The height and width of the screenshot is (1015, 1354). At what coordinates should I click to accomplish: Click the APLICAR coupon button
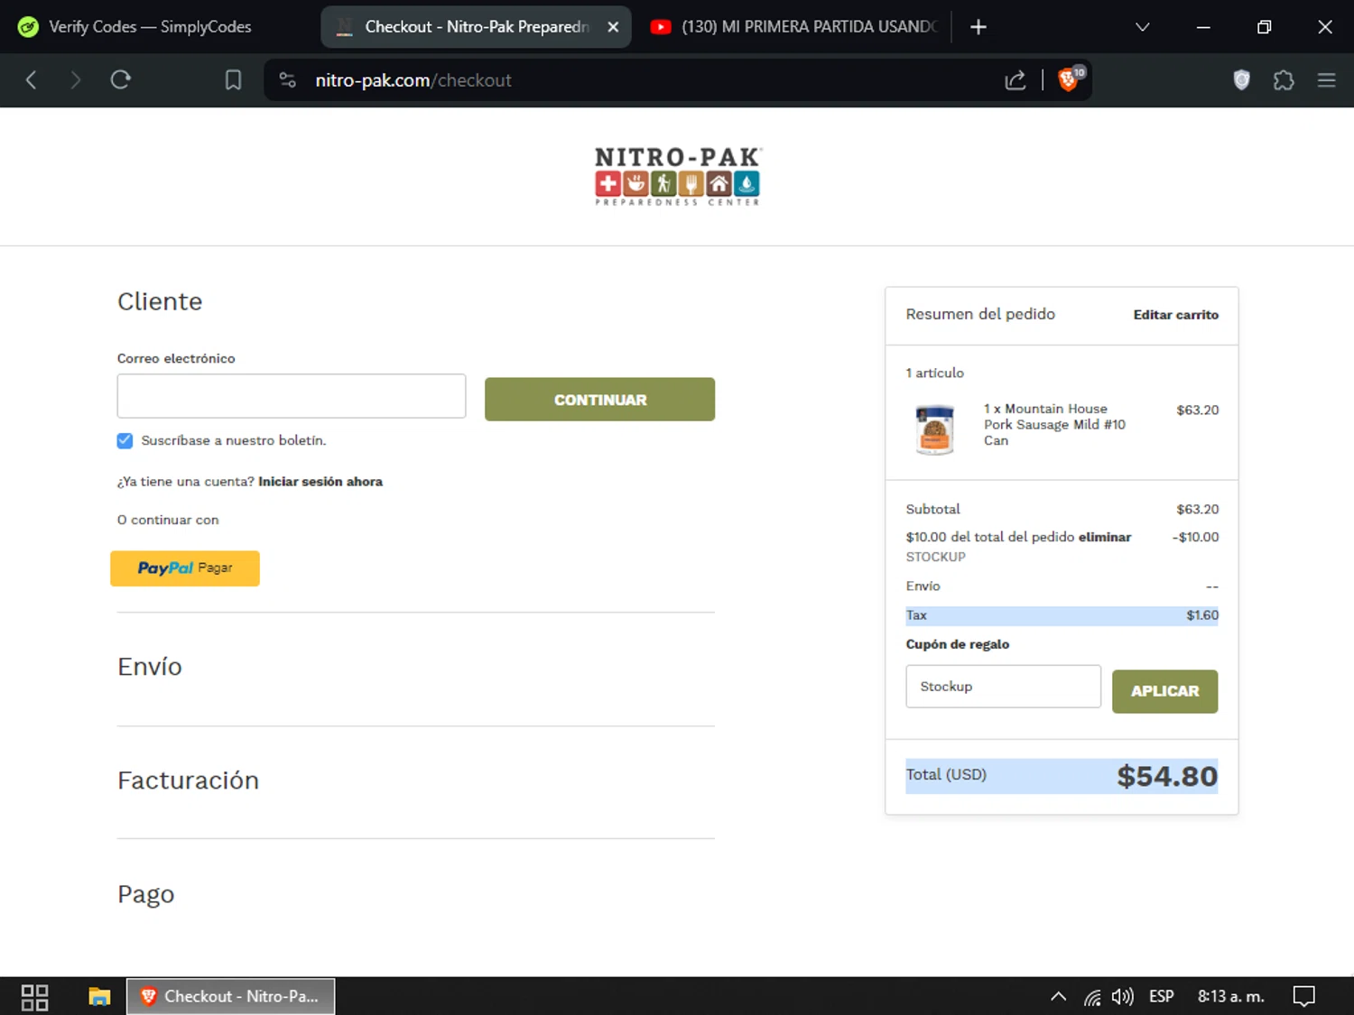[1164, 691]
